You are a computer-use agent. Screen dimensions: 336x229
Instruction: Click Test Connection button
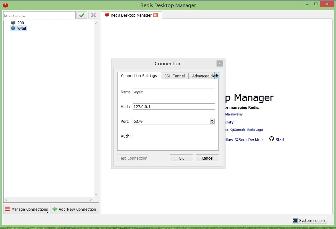click(133, 158)
